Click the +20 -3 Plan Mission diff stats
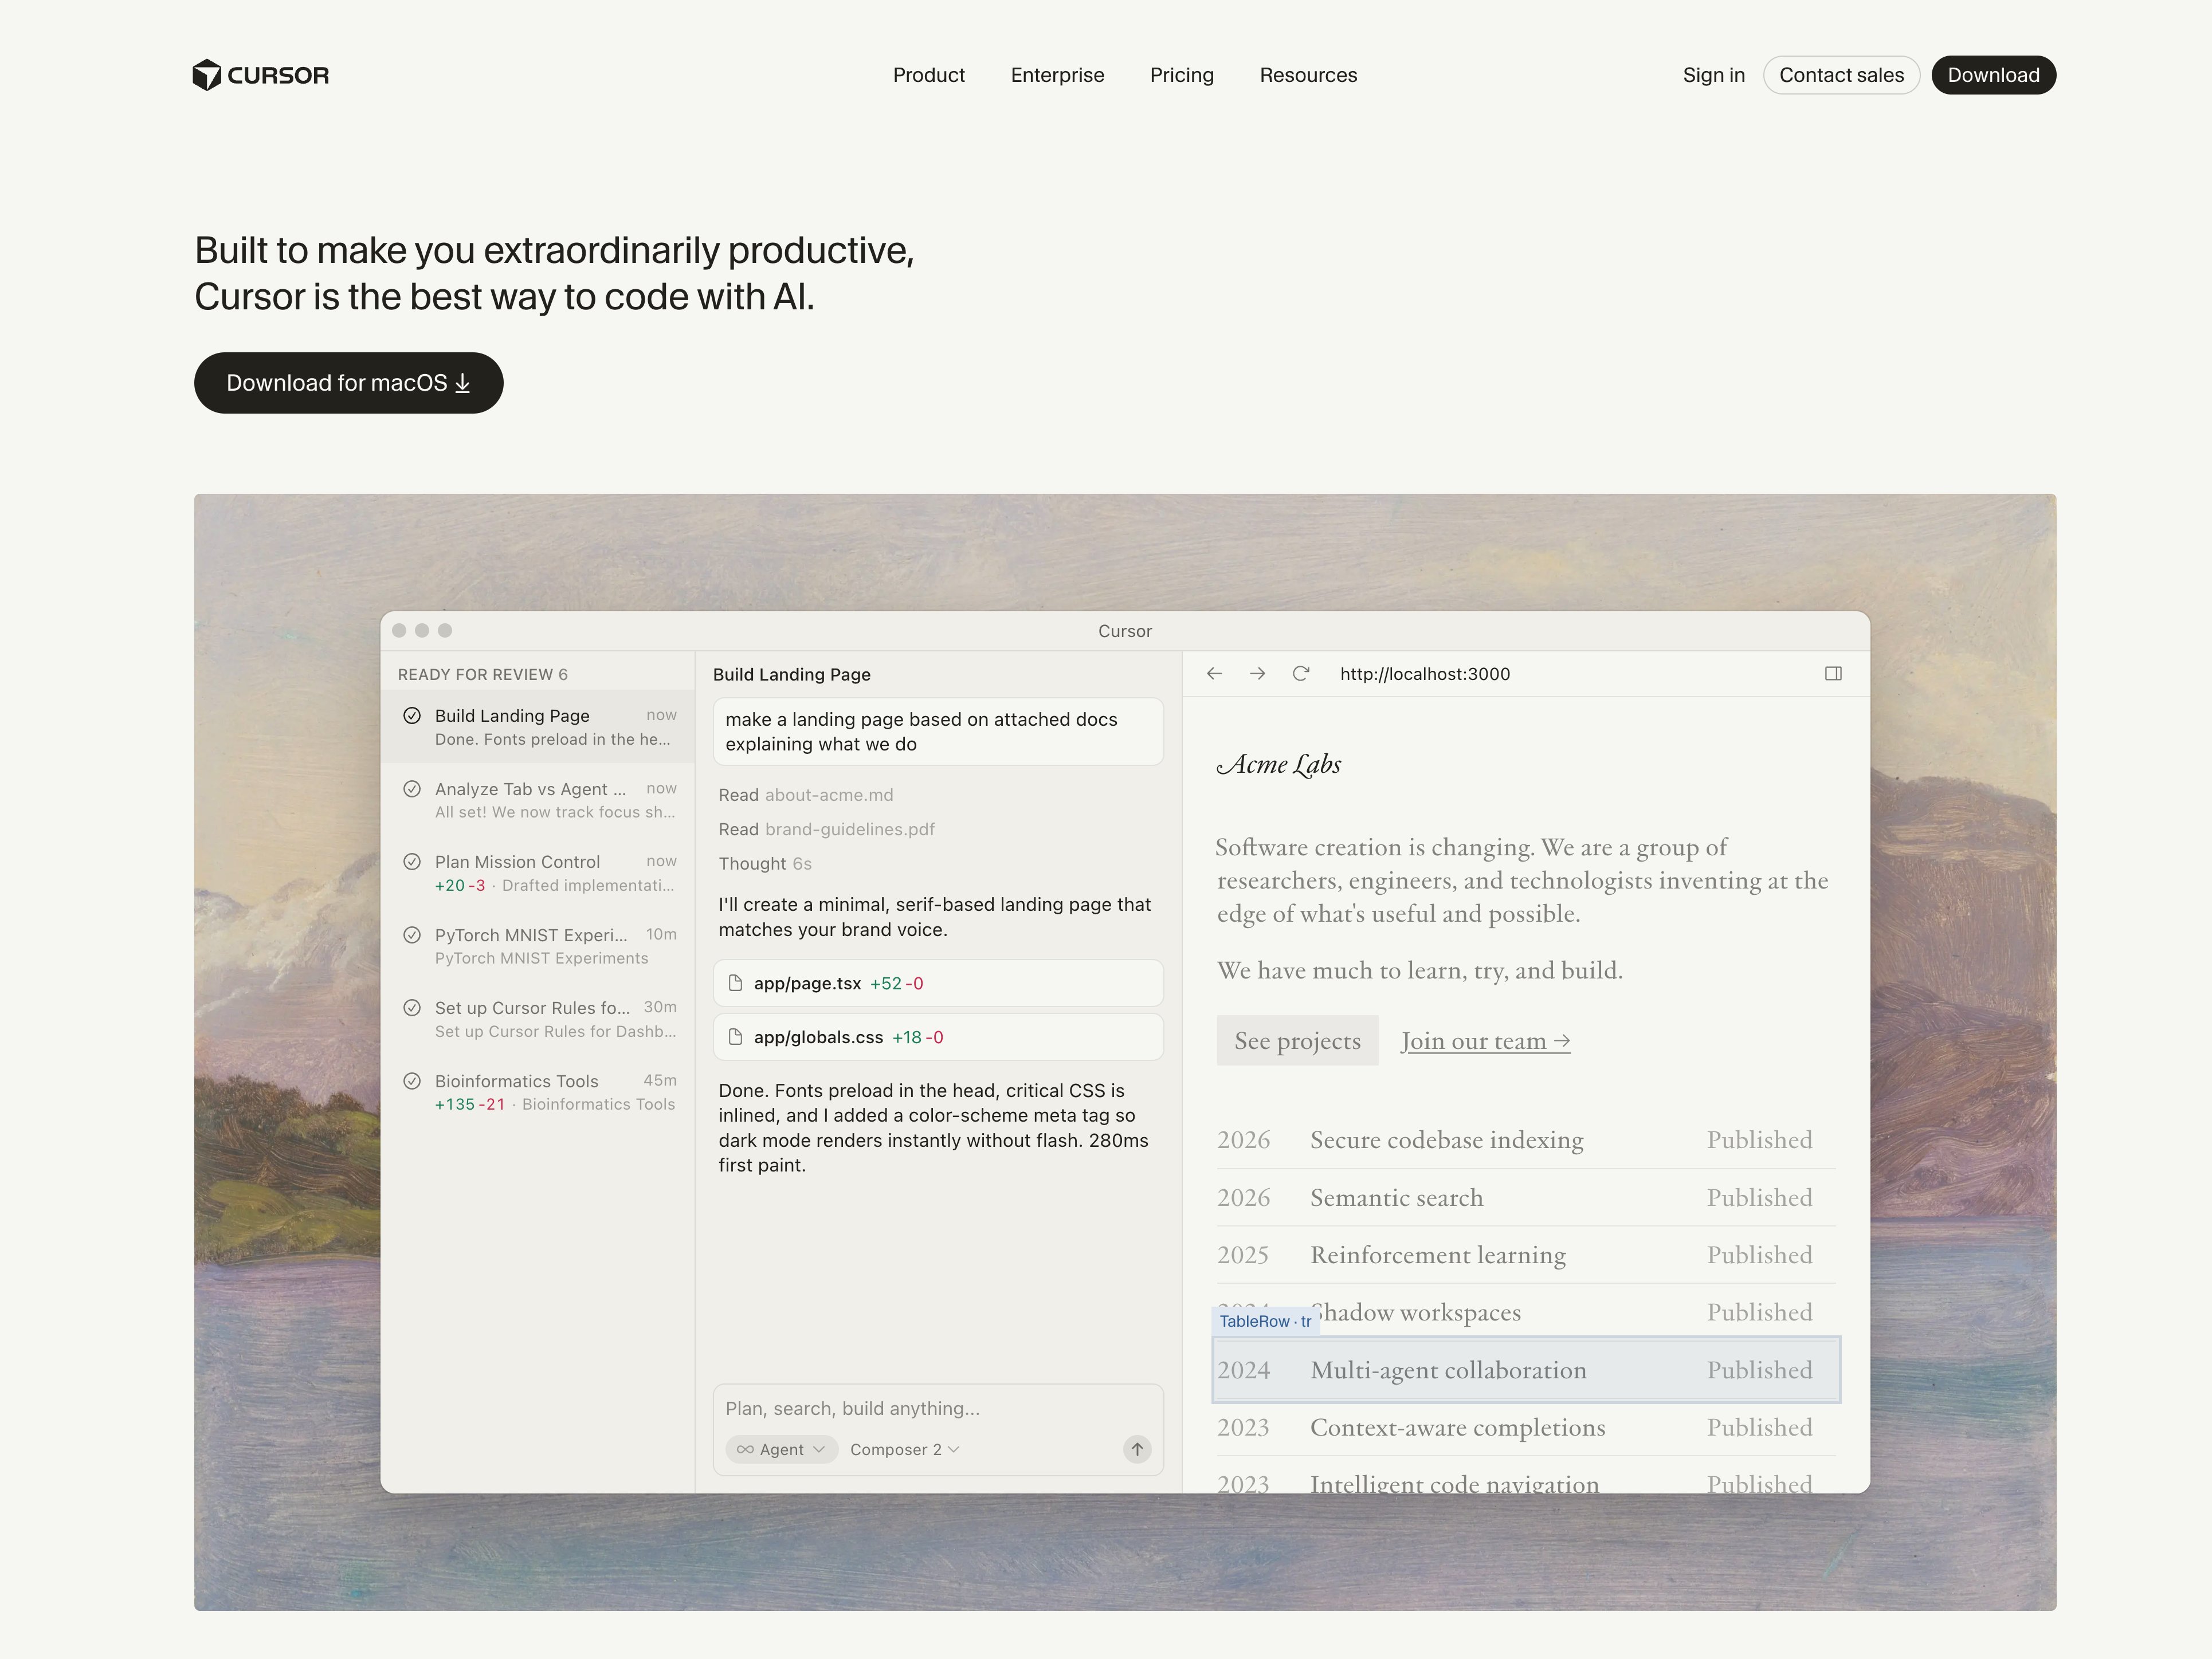 (459, 886)
